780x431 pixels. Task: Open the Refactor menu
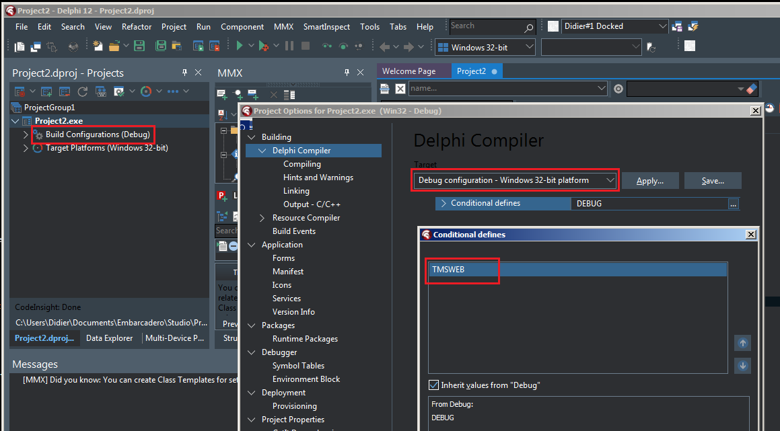point(137,27)
